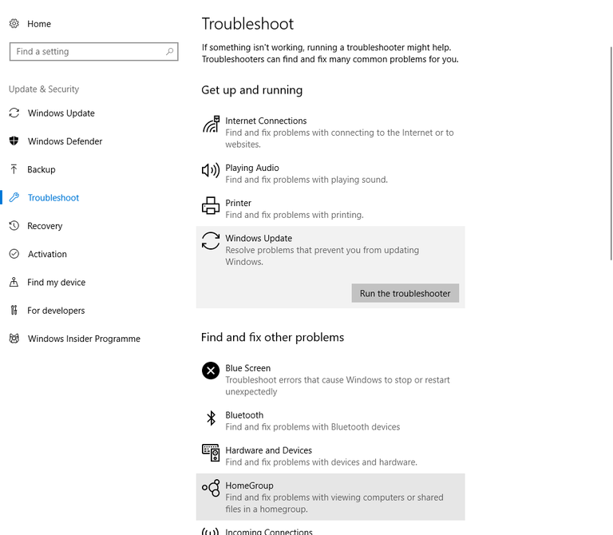This screenshot has width=613, height=535.
Task: Click the Hardware and Devices icon
Action: 211,453
